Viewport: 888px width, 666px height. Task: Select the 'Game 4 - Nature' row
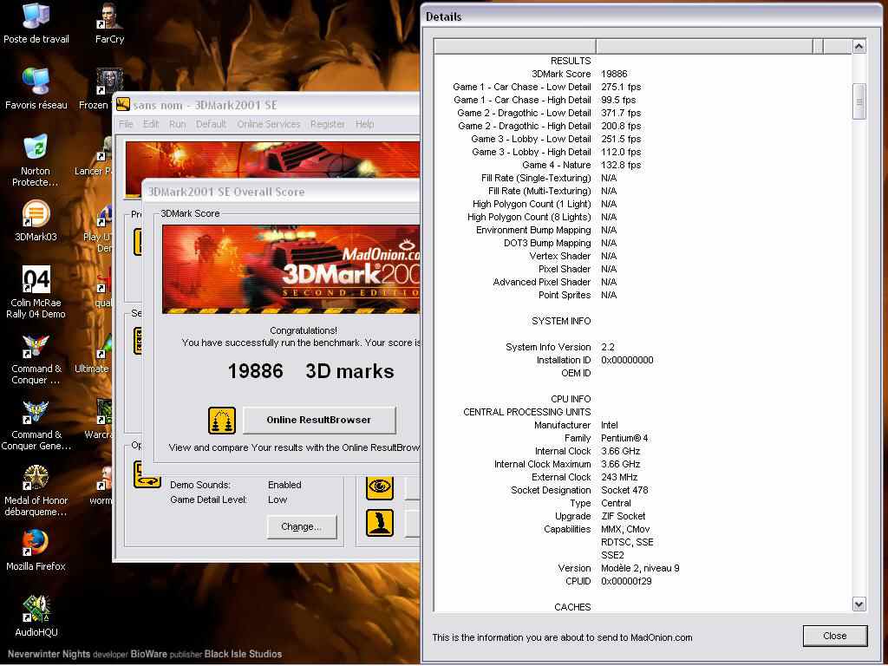(x=643, y=165)
